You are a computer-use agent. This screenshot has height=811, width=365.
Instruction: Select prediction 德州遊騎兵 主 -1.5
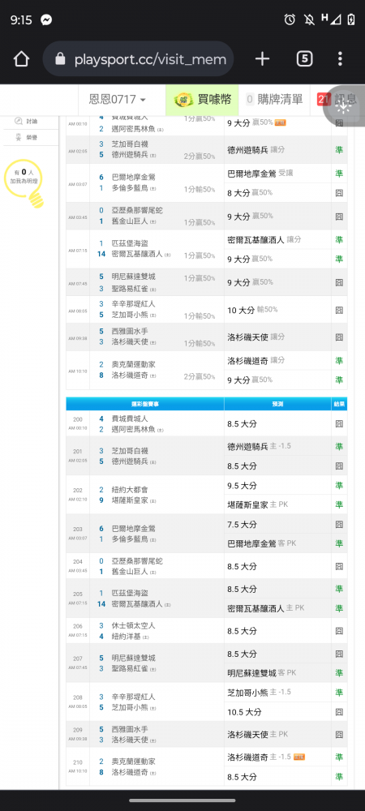(x=259, y=446)
